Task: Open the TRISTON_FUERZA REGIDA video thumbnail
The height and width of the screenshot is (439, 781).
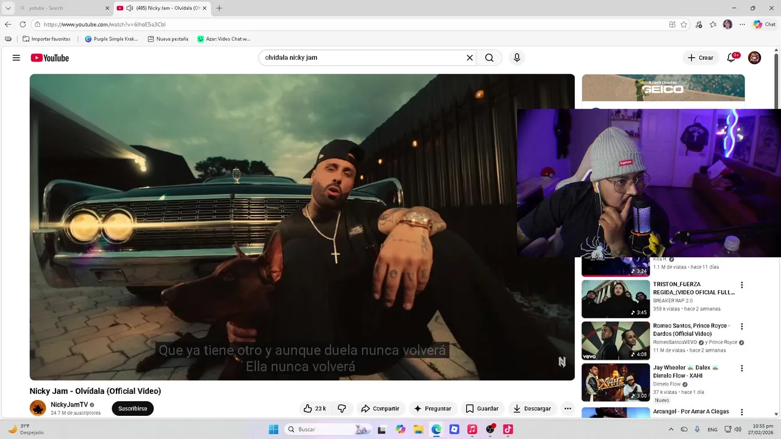Action: 616,299
